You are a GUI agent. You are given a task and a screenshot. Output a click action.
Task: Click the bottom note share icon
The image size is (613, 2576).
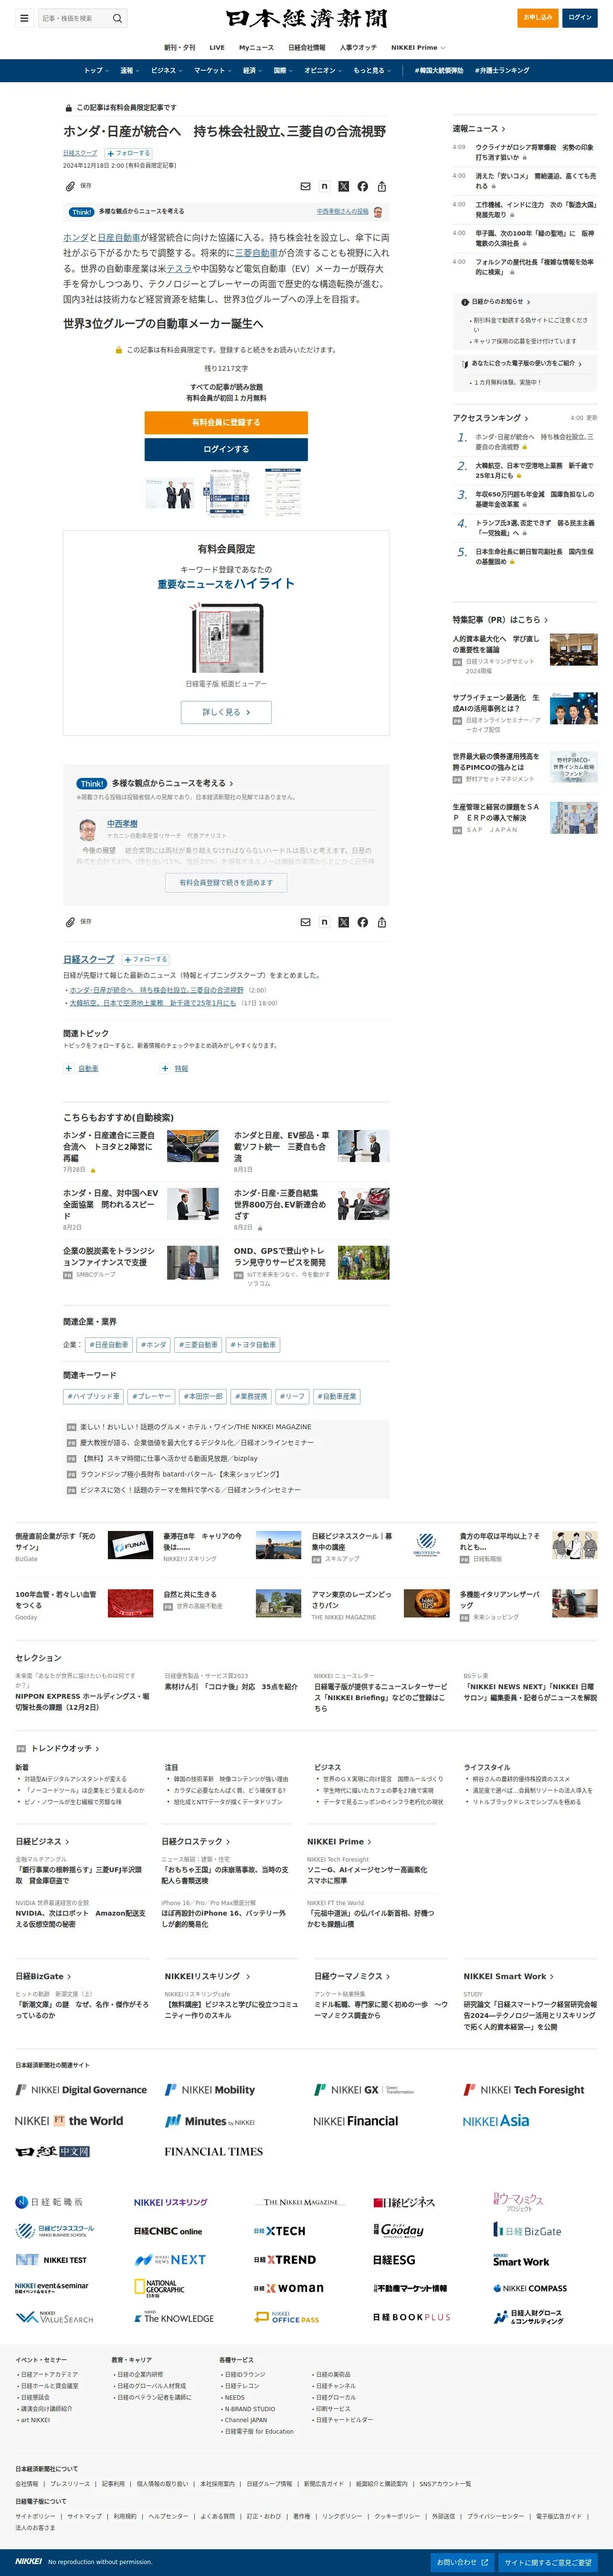pos(325,922)
